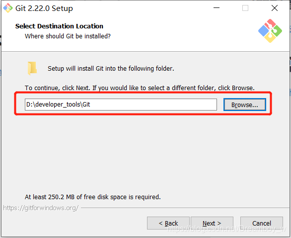The image size is (291, 238).
Task: Click the 'At least 250.2 MB' disk space note
Action: click(93, 197)
